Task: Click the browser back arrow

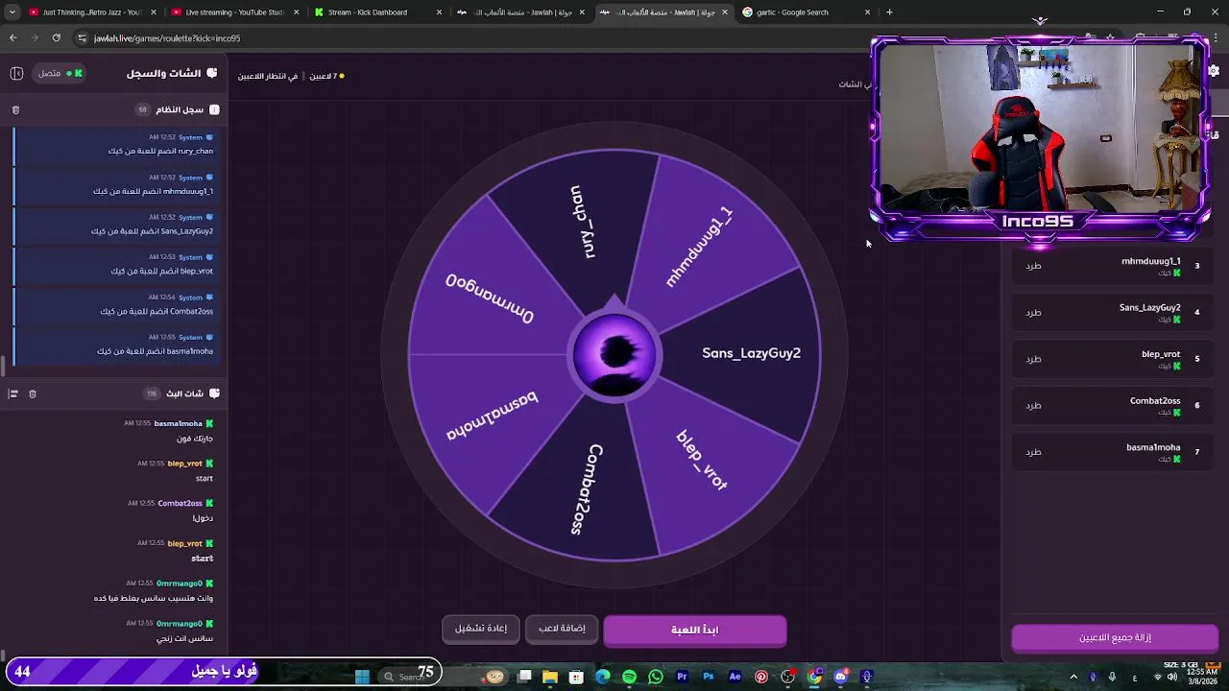Action: tap(12, 37)
